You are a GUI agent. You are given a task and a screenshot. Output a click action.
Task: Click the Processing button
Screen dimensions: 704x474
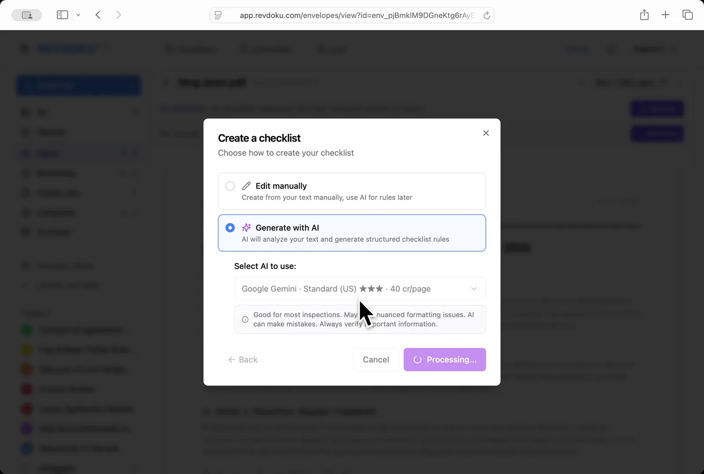tap(444, 359)
